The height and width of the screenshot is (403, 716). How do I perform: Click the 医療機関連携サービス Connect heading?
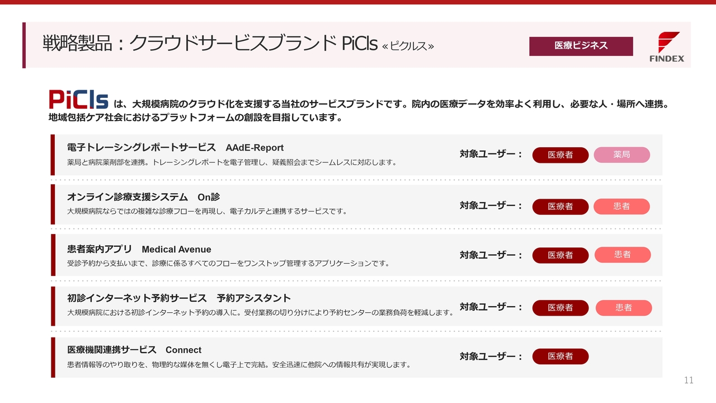pyautogui.click(x=134, y=350)
